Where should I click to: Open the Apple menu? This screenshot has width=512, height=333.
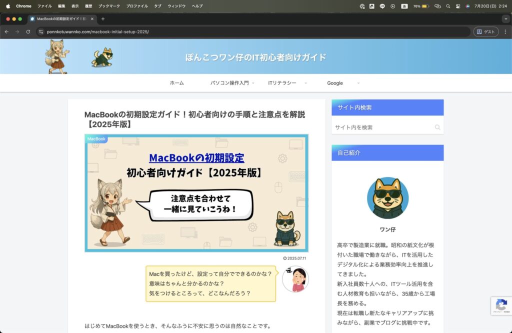coord(8,6)
